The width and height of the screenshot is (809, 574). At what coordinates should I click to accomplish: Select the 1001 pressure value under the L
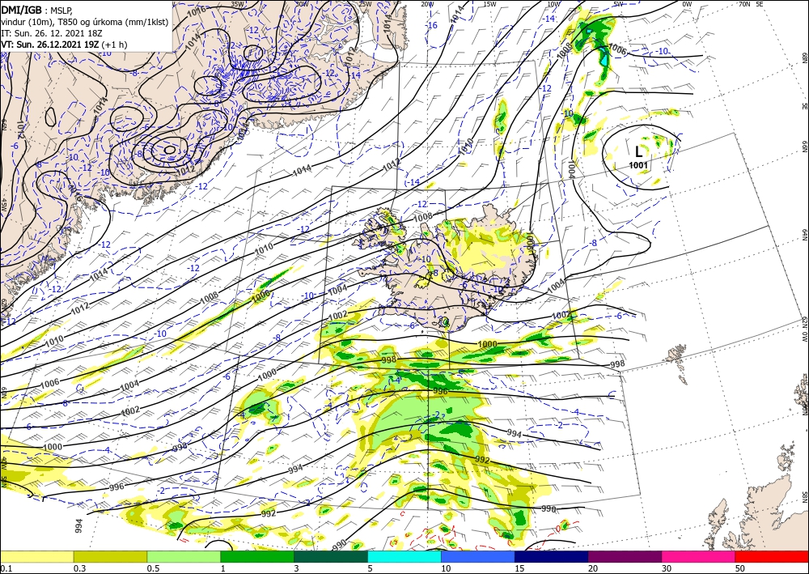pyautogui.click(x=638, y=165)
